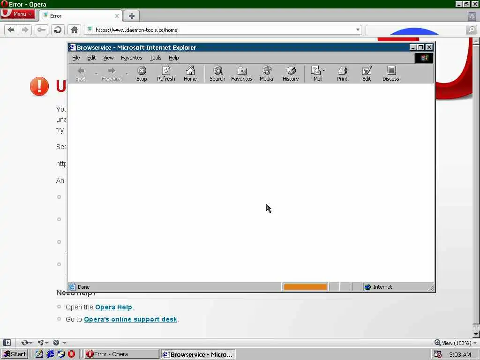Expand the Opera Unite dropdown arrow
Image resolution: width=480 pixels, height=360 pixels.
click(x=46, y=343)
